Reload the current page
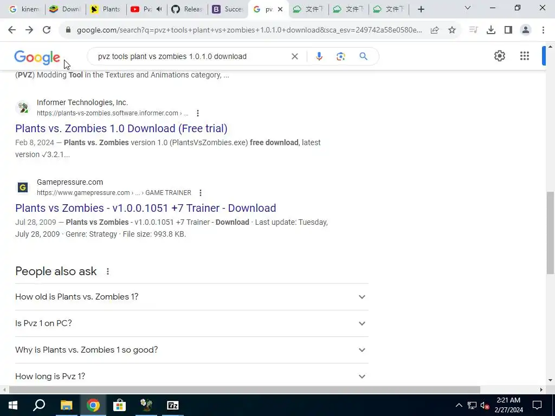This screenshot has height=416, width=555. click(x=47, y=30)
